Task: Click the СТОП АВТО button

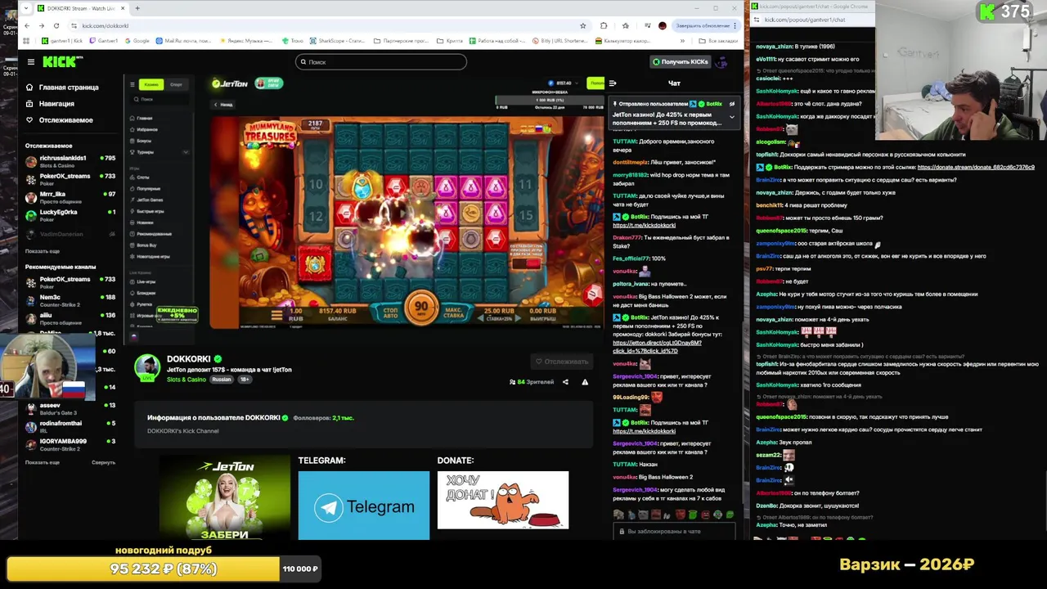Action: point(391,312)
